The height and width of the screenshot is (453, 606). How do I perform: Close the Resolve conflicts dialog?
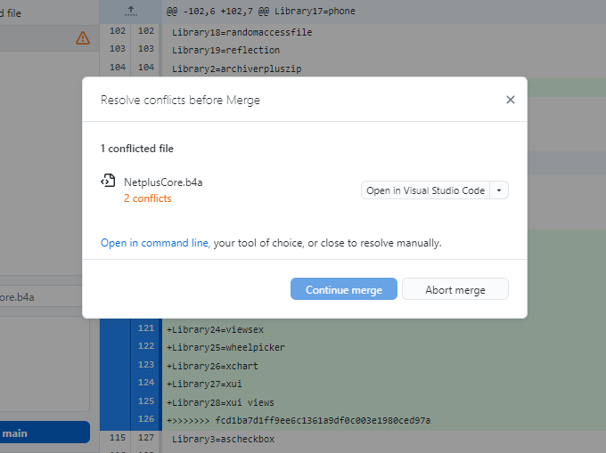[511, 100]
